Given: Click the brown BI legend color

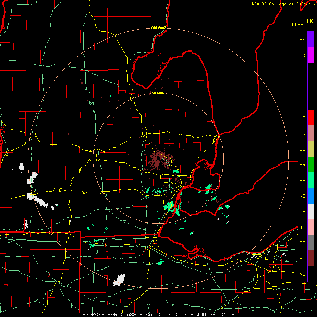Looking at the screenshot, I should click(311, 259).
